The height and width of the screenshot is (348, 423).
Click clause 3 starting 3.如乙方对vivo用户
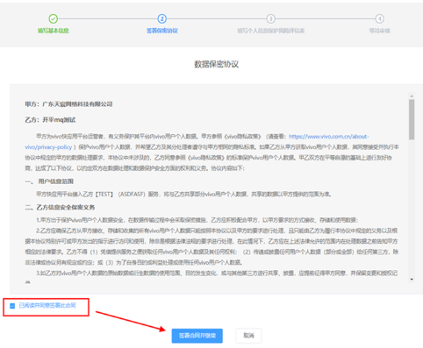click(211, 277)
